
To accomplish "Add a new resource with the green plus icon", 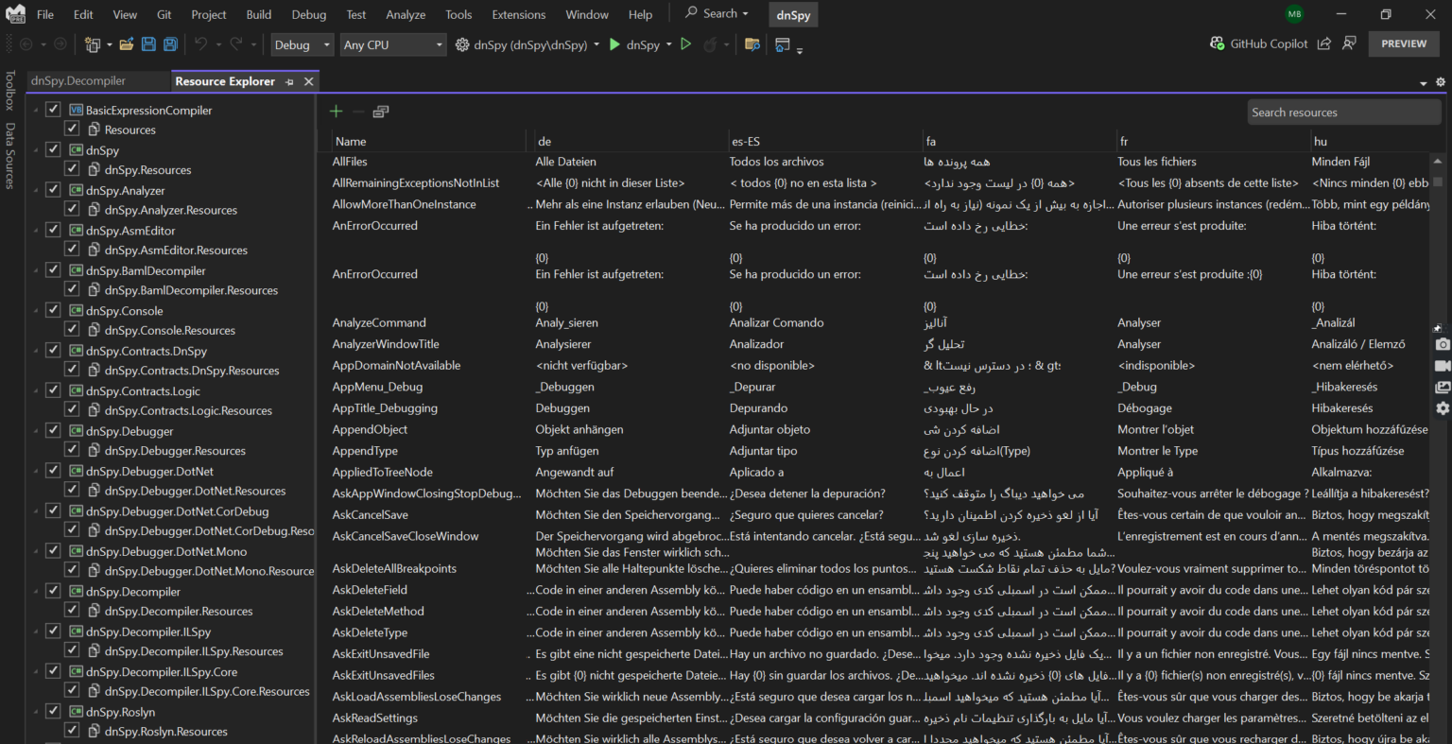I will (x=335, y=111).
